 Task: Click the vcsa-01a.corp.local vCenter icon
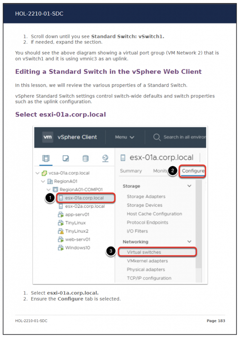[44, 173]
